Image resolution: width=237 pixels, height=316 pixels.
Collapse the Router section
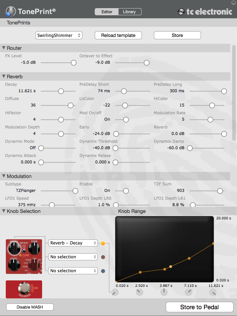point(4,48)
